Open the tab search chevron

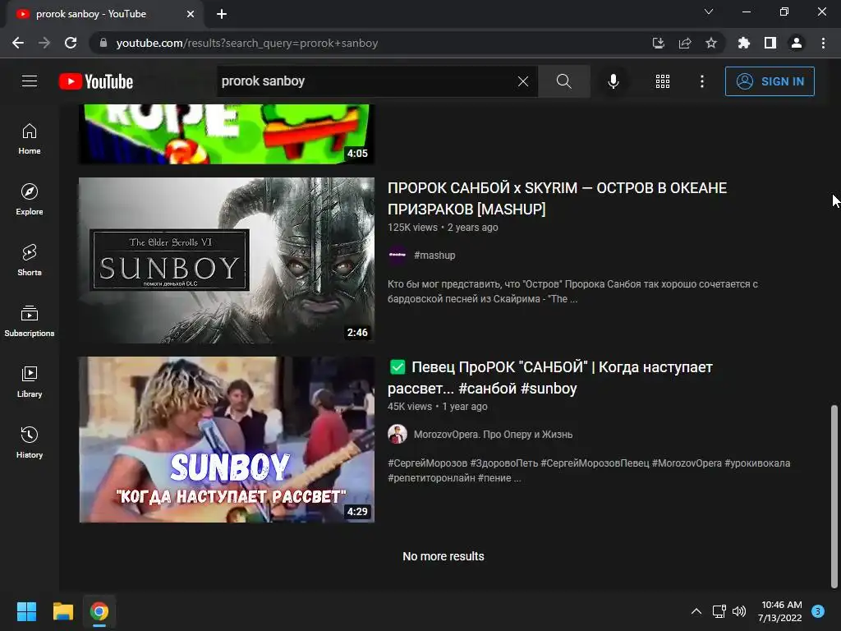[x=708, y=12]
